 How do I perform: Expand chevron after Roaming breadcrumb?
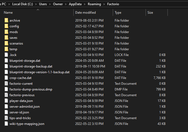(104, 4)
